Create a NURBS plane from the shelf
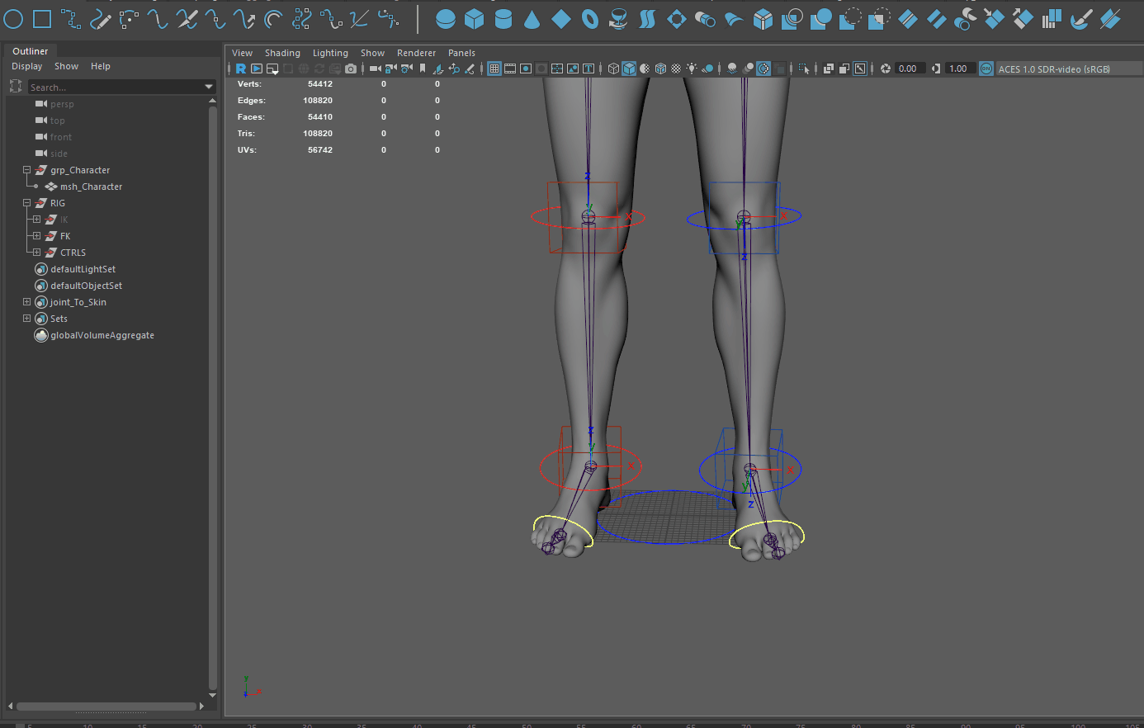The height and width of the screenshot is (728, 1144). click(x=561, y=18)
